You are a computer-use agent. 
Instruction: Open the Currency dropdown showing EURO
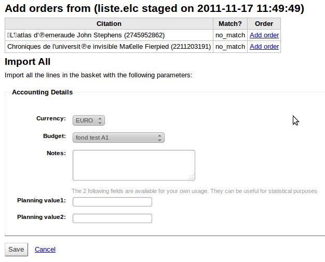coord(89,120)
